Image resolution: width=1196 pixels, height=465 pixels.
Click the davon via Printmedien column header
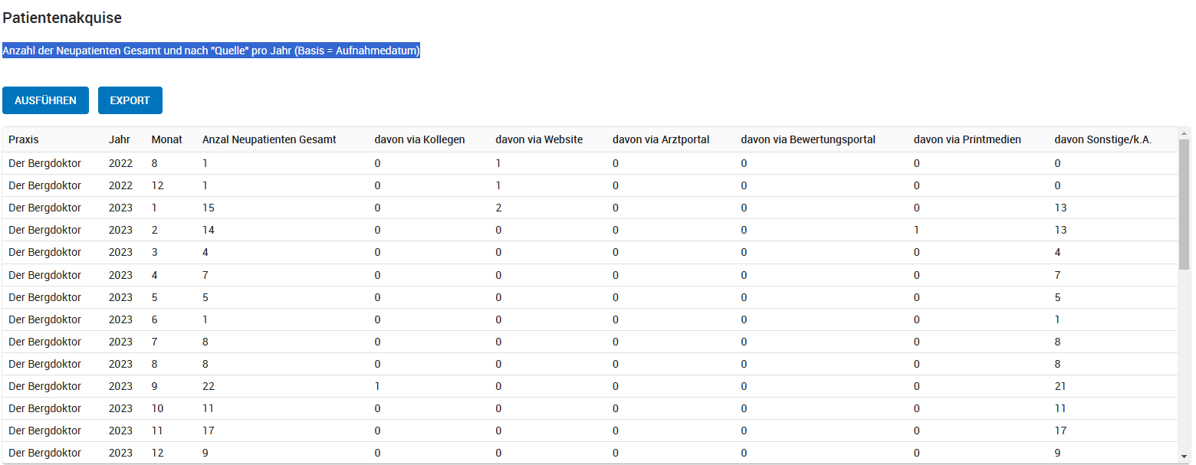968,139
